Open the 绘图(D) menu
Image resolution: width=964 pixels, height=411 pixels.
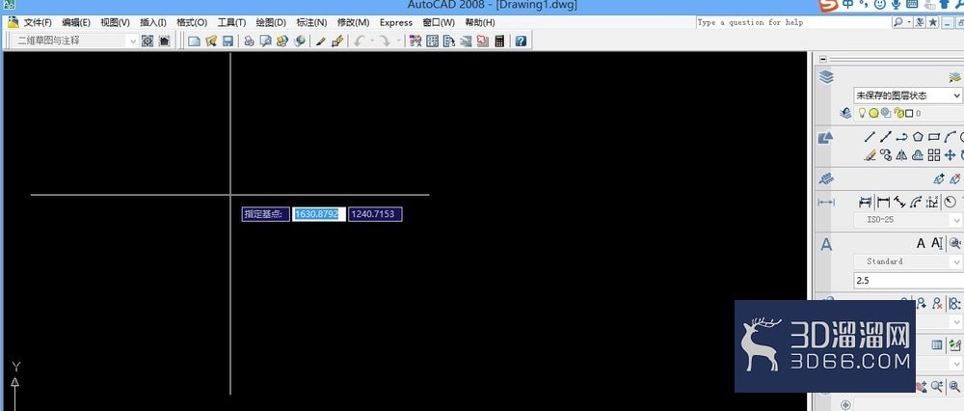tap(271, 23)
